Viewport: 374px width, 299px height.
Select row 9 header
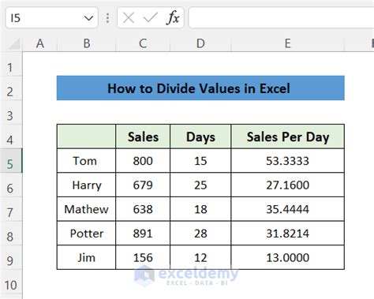click(x=11, y=257)
